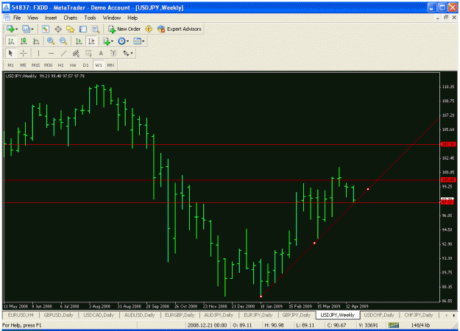Viewport: 460px width, 331px height.
Task: Select the Fibonacci Retracement tool
Action: click(x=88, y=54)
